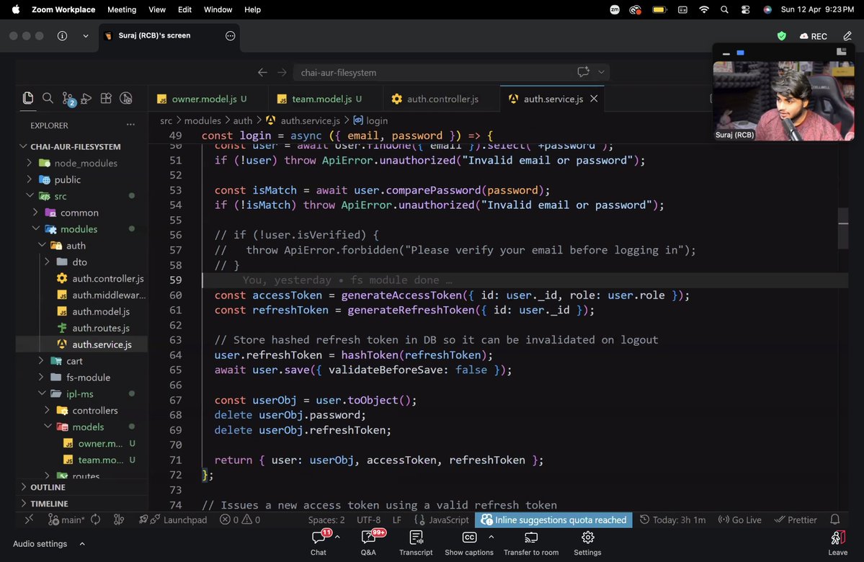Click the errors and warnings counter

click(x=240, y=519)
